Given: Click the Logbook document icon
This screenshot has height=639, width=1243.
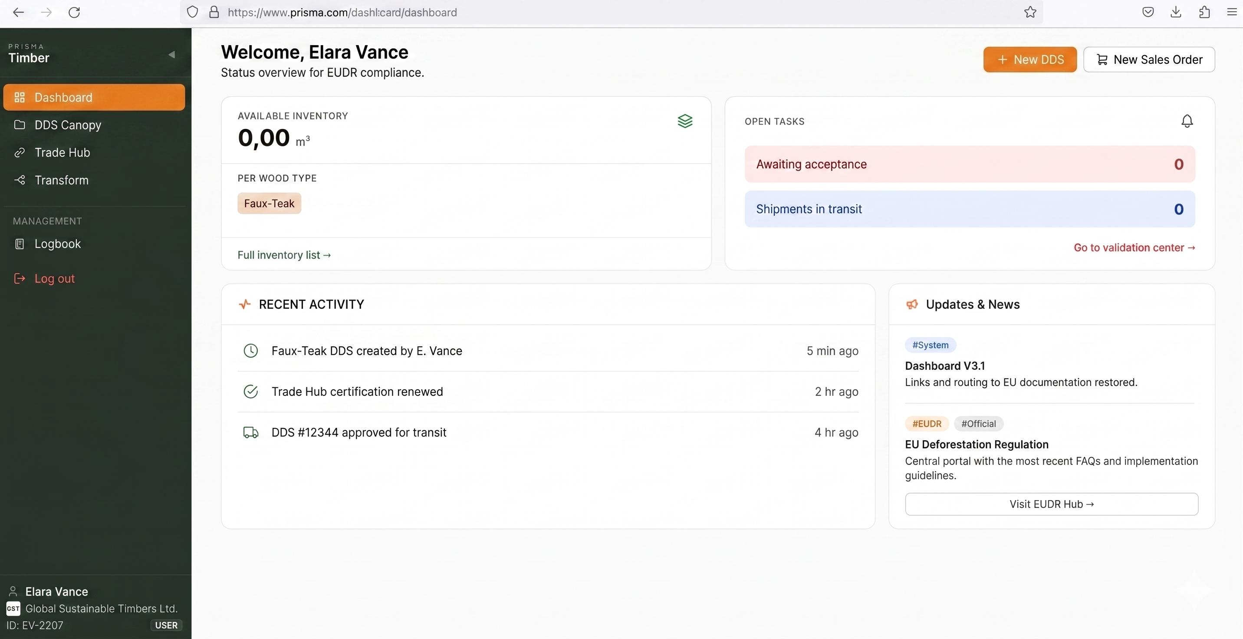Looking at the screenshot, I should (x=19, y=244).
